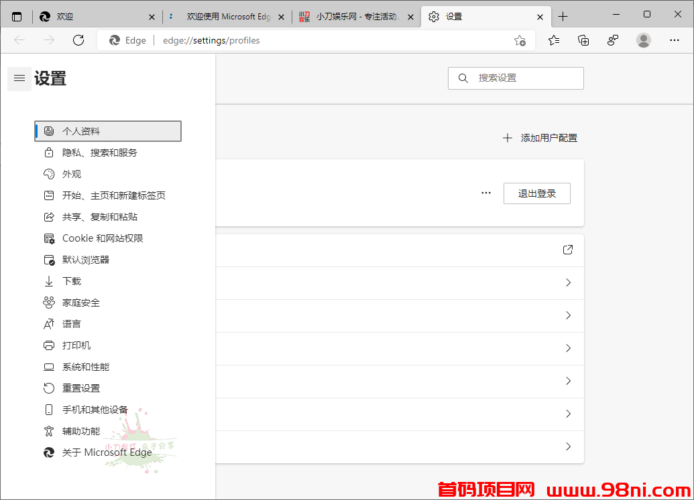Open the vertical tabs icon

[x=17, y=17]
